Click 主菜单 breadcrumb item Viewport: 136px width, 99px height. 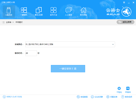click(x=9, y=22)
